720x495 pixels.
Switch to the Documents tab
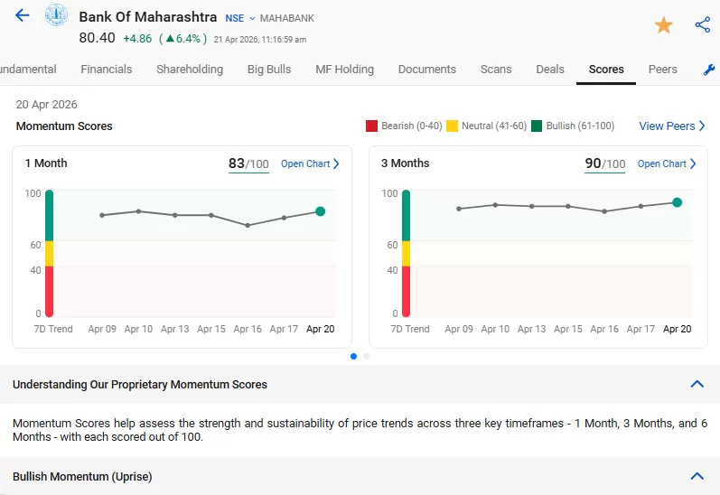427,70
